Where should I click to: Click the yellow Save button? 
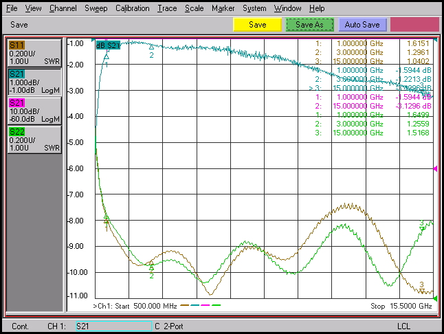(257, 25)
